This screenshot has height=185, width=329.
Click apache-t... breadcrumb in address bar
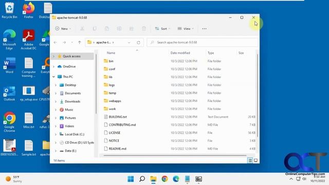point(103,42)
